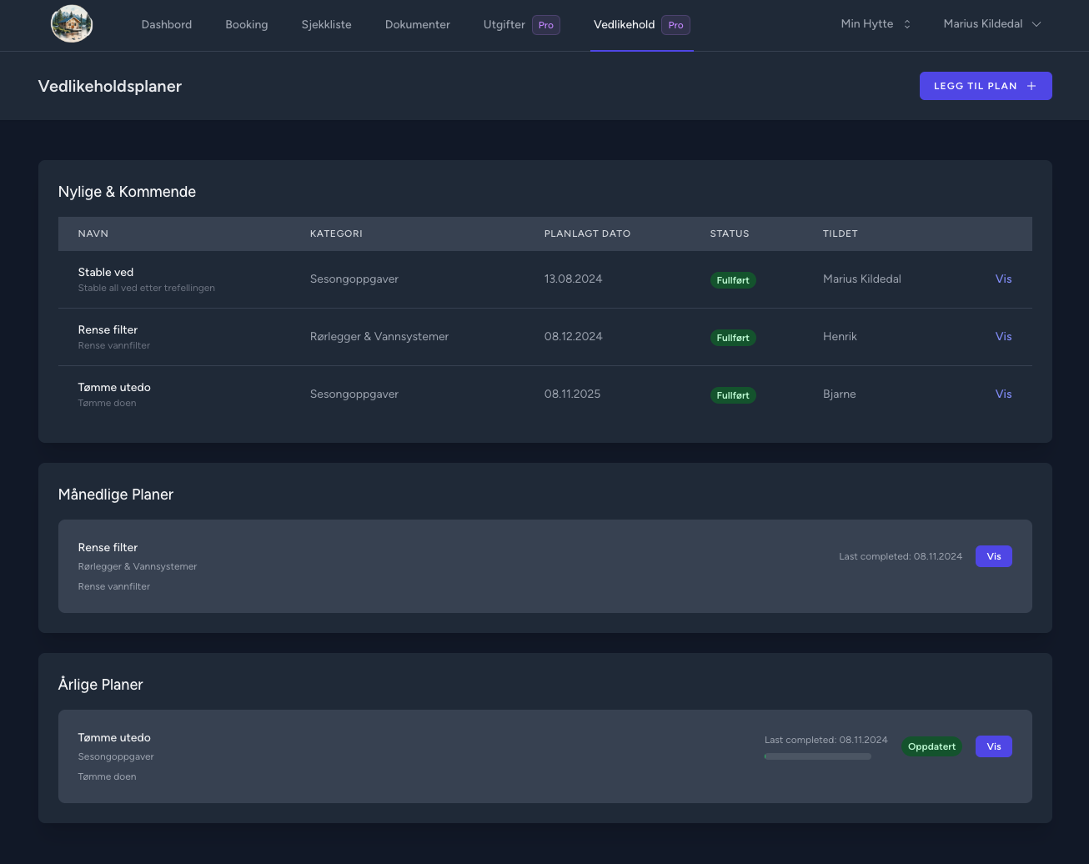Click the Pro badge next to Vedlikehold
1089x864 pixels.
(x=676, y=25)
